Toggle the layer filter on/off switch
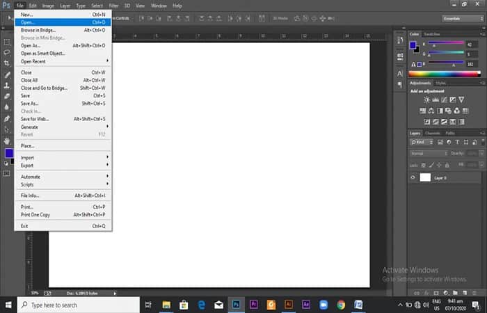The image size is (487, 313). coord(483,142)
